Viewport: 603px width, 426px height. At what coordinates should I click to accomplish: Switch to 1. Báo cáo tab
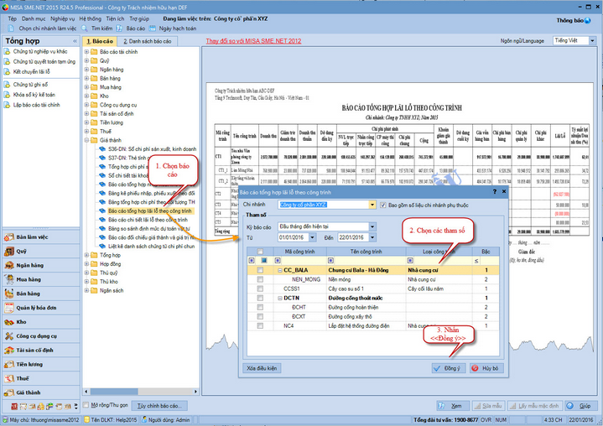pyautogui.click(x=100, y=41)
